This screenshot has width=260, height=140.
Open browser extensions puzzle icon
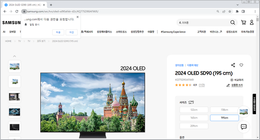(237, 11)
